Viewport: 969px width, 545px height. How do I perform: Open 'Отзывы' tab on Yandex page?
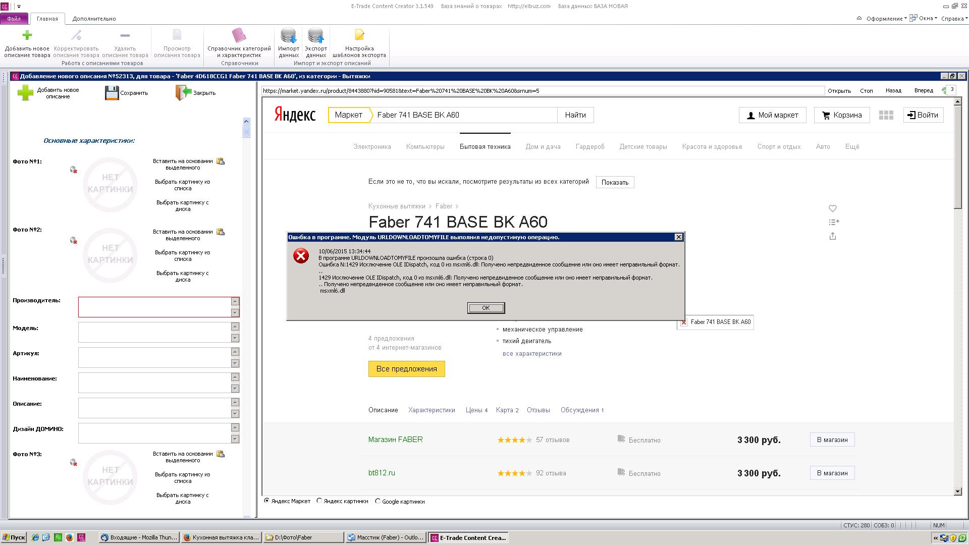(538, 410)
